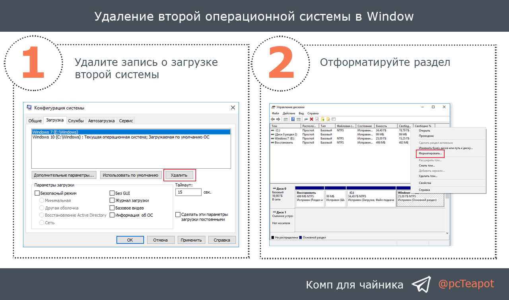
Task: Toggle the Журнал загрузки checkbox
Action: (112, 200)
